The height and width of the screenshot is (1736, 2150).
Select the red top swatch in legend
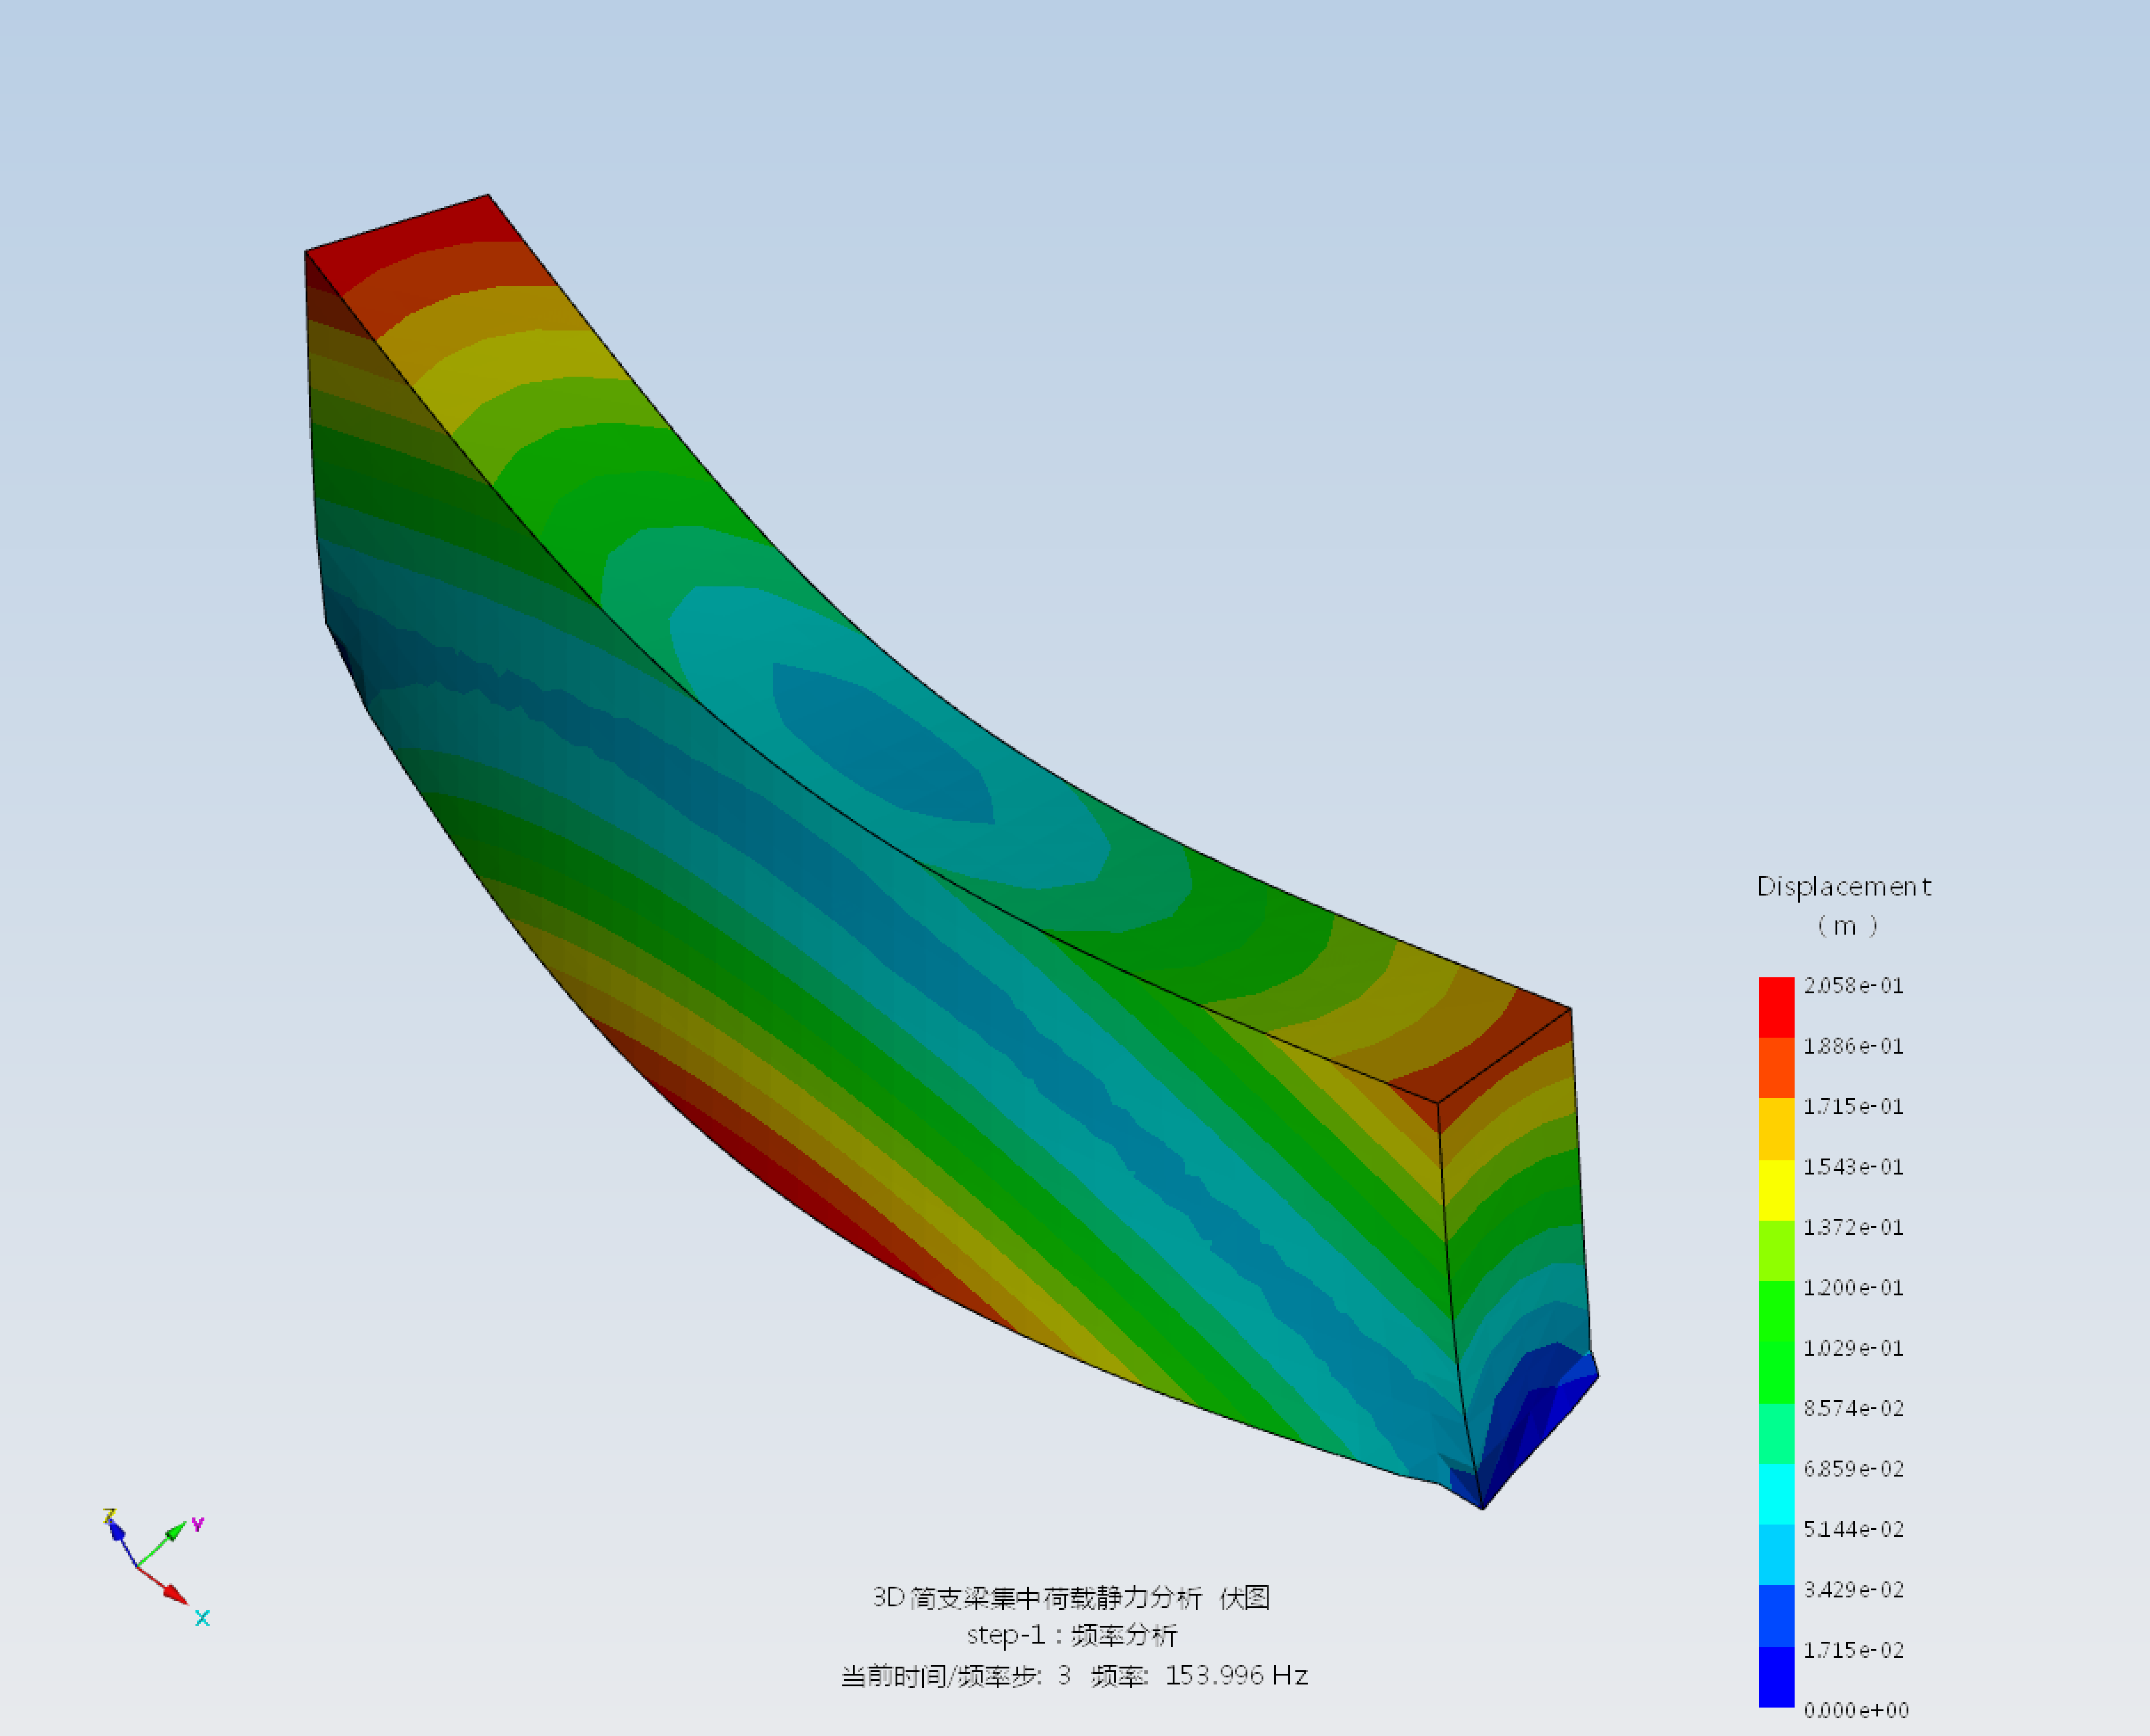pyautogui.click(x=1776, y=1007)
